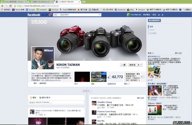
Task: Select 2010s in the timeline sidebar
Action: 152,30
